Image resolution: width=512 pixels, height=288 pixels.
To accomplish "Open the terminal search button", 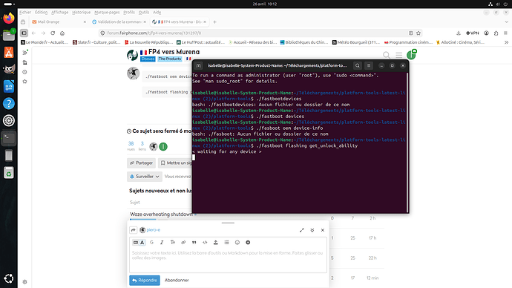I will coord(358,65).
